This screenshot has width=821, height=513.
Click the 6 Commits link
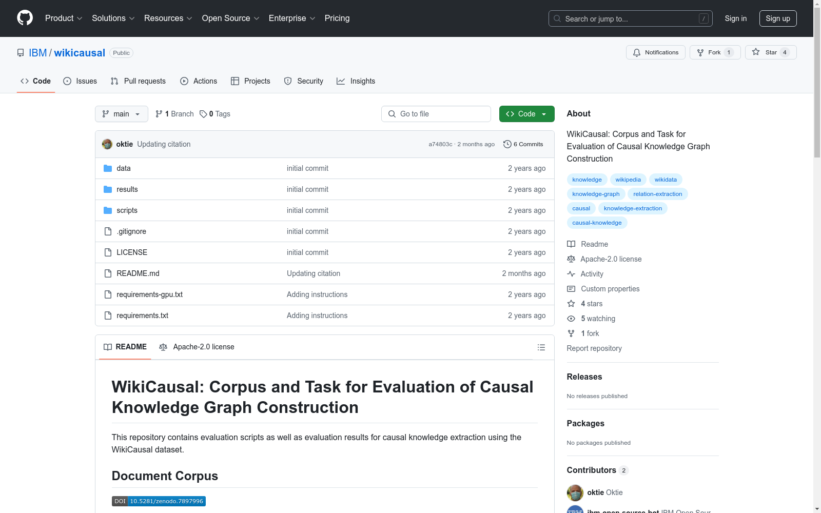click(523, 144)
